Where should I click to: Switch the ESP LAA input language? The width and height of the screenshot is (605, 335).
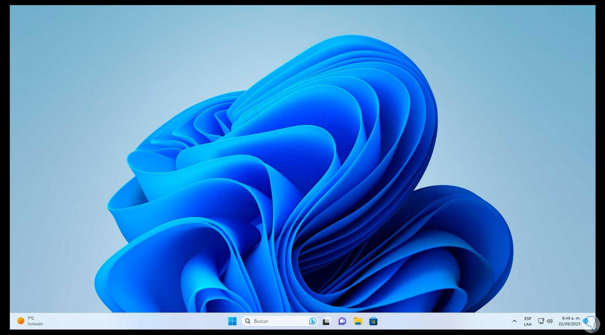[x=528, y=321]
